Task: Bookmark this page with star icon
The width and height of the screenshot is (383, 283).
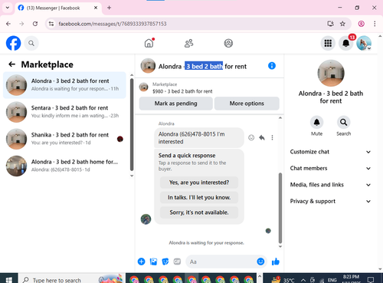Action: (342, 24)
